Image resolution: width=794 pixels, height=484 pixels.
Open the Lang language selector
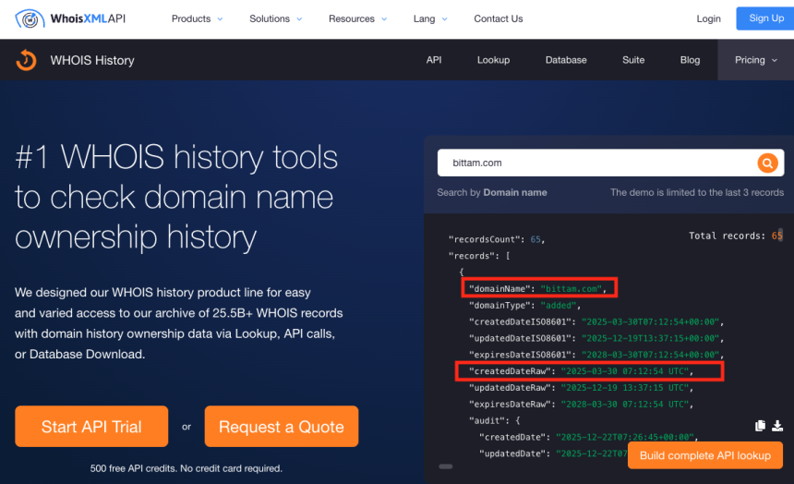click(x=430, y=18)
